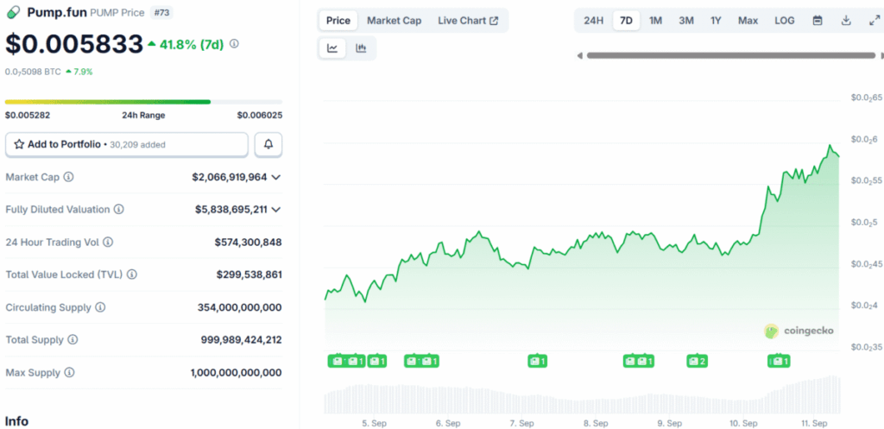The width and height of the screenshot is (884, 429).
Task: Open the price change info tooltip icon
Action: [x=235, y=43]
